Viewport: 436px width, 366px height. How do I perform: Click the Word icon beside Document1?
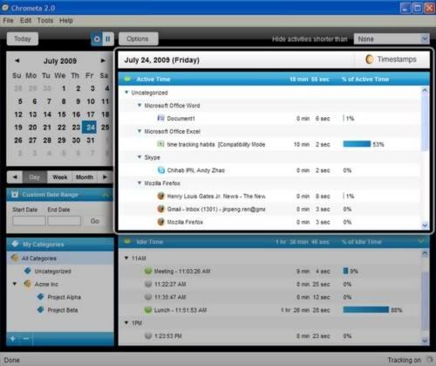coord(160,118)
